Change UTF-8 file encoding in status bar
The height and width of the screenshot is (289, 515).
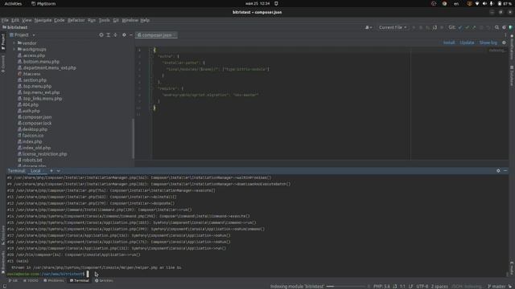422,287
